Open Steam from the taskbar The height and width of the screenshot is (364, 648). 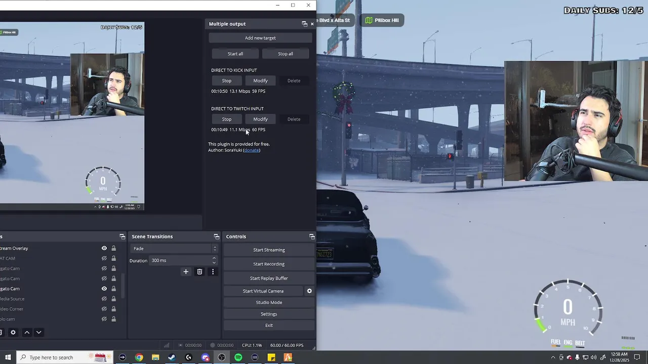click(172, 357)
